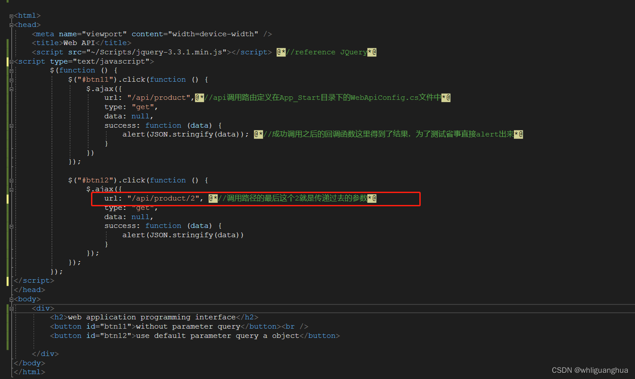The image size is (635, 379).
Task: Collapse the <body> element region
Action: coord(11,299)
